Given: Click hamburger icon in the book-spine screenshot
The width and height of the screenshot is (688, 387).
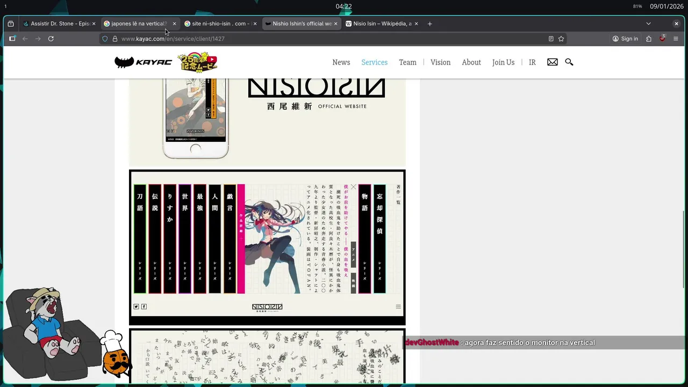Looking at the screenshot, I should [398, 307].
